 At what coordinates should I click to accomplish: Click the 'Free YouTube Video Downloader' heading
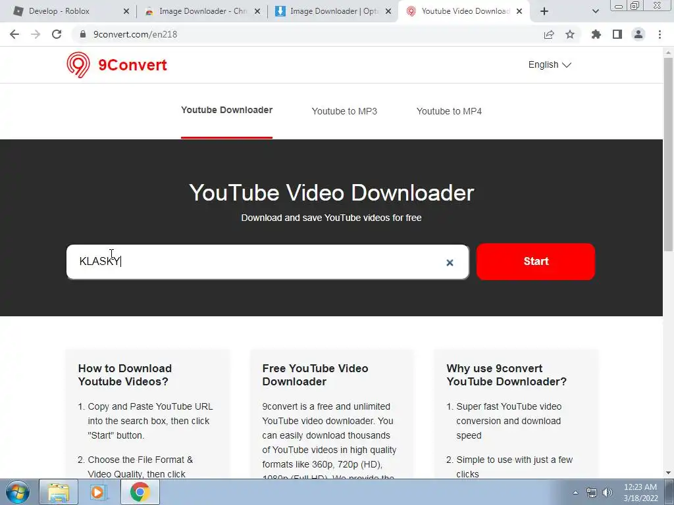pos(315,375)
